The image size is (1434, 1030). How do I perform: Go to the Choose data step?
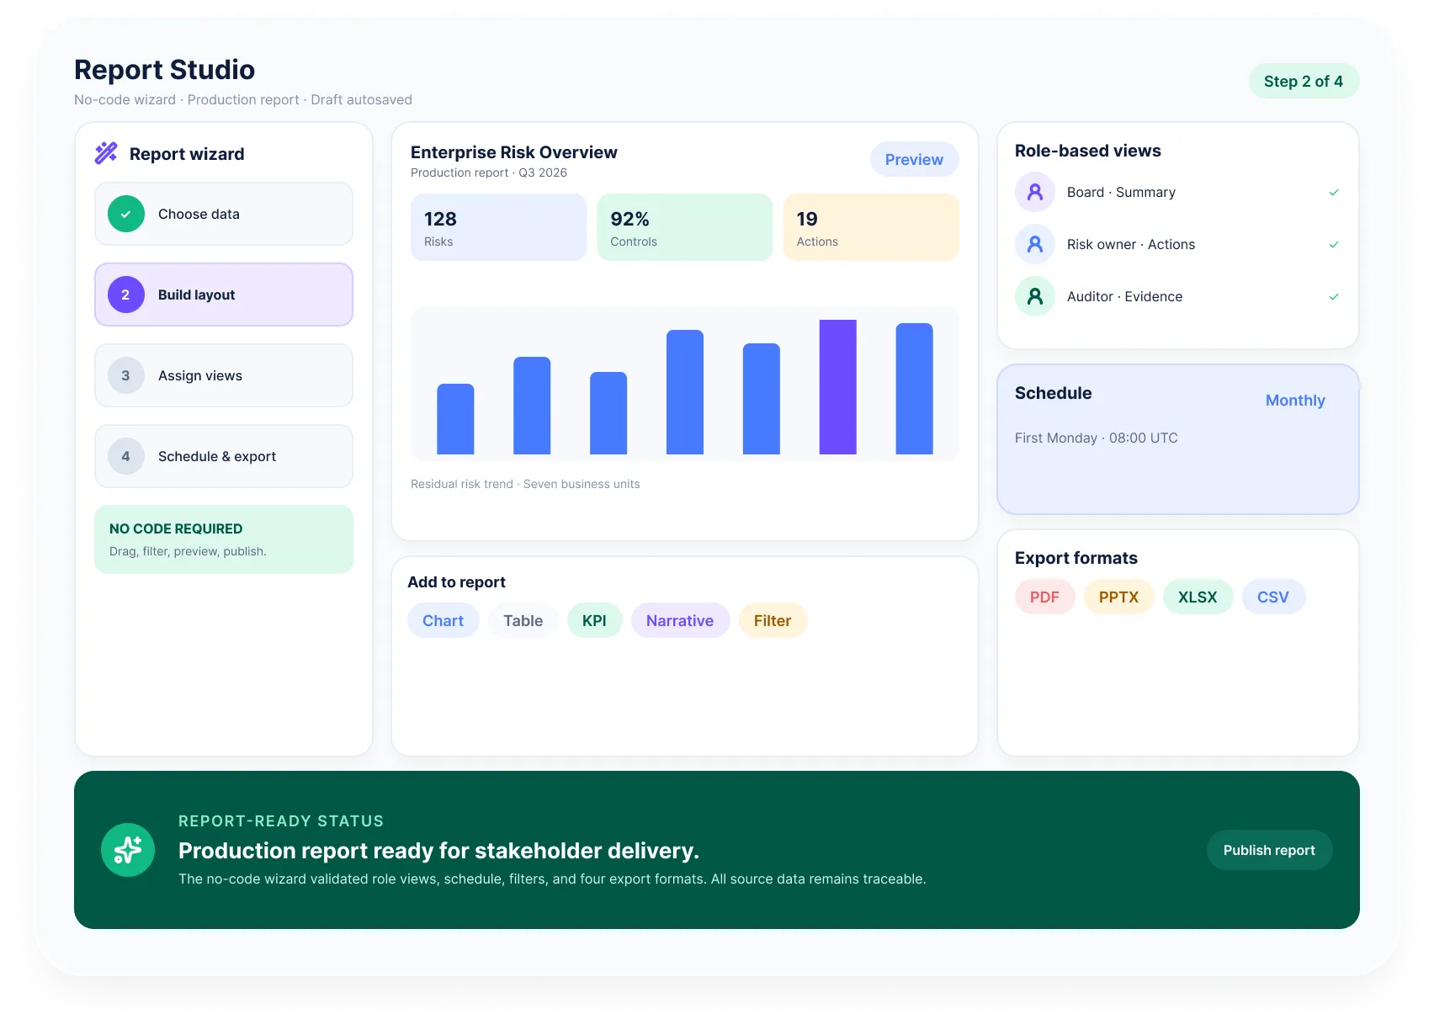(x=224, y=214)
